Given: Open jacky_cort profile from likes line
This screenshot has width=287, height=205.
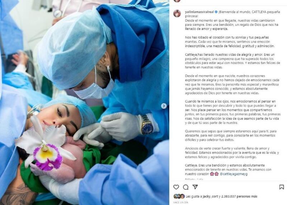Looking at the screenshot, I should coord(210,196).
